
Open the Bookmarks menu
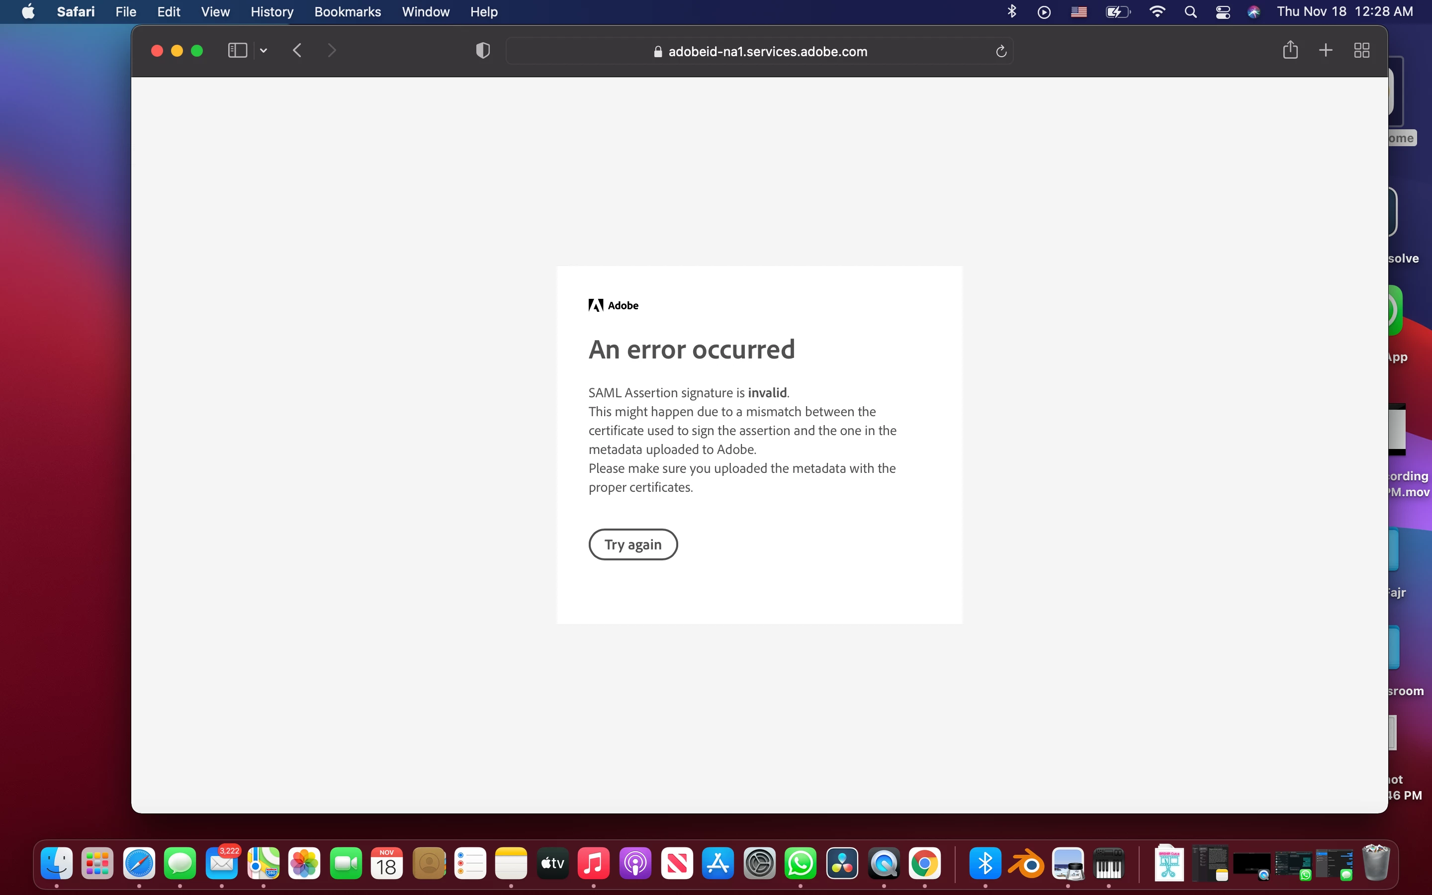(x=348, y=12)
